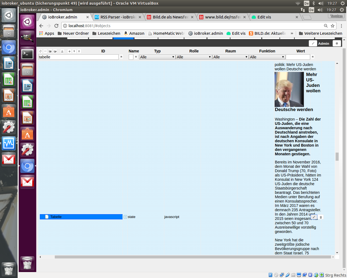
Task: Click the ID filter input containing tabelle
Action: 79,57
